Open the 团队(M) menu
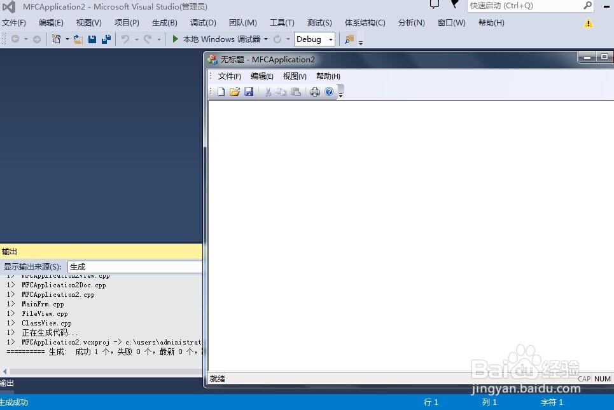This screenshot has height=410, width=614. [x=243, y=23]
